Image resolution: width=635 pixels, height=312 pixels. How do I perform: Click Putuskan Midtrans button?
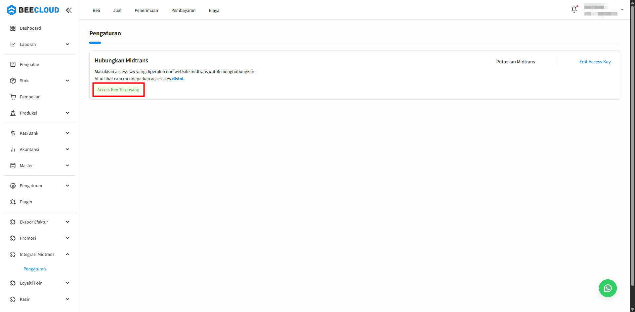pyautogui.click(x=516, y=62)
